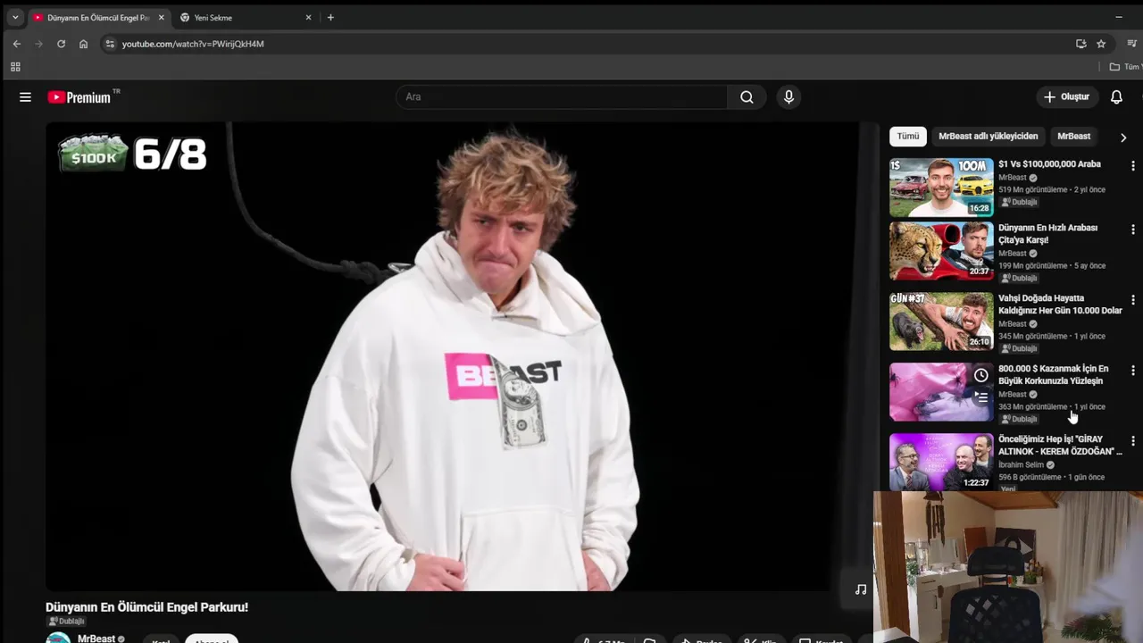This screenshot has height=643, width=1143.
Task: Open menu for Dünyanın En Hızlı Arabası
Action: point(1132,230)
